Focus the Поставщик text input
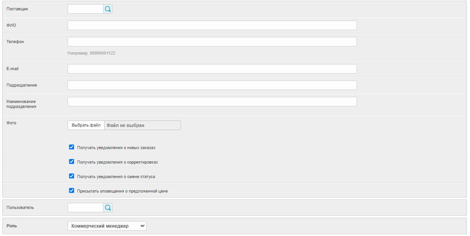 86,9
